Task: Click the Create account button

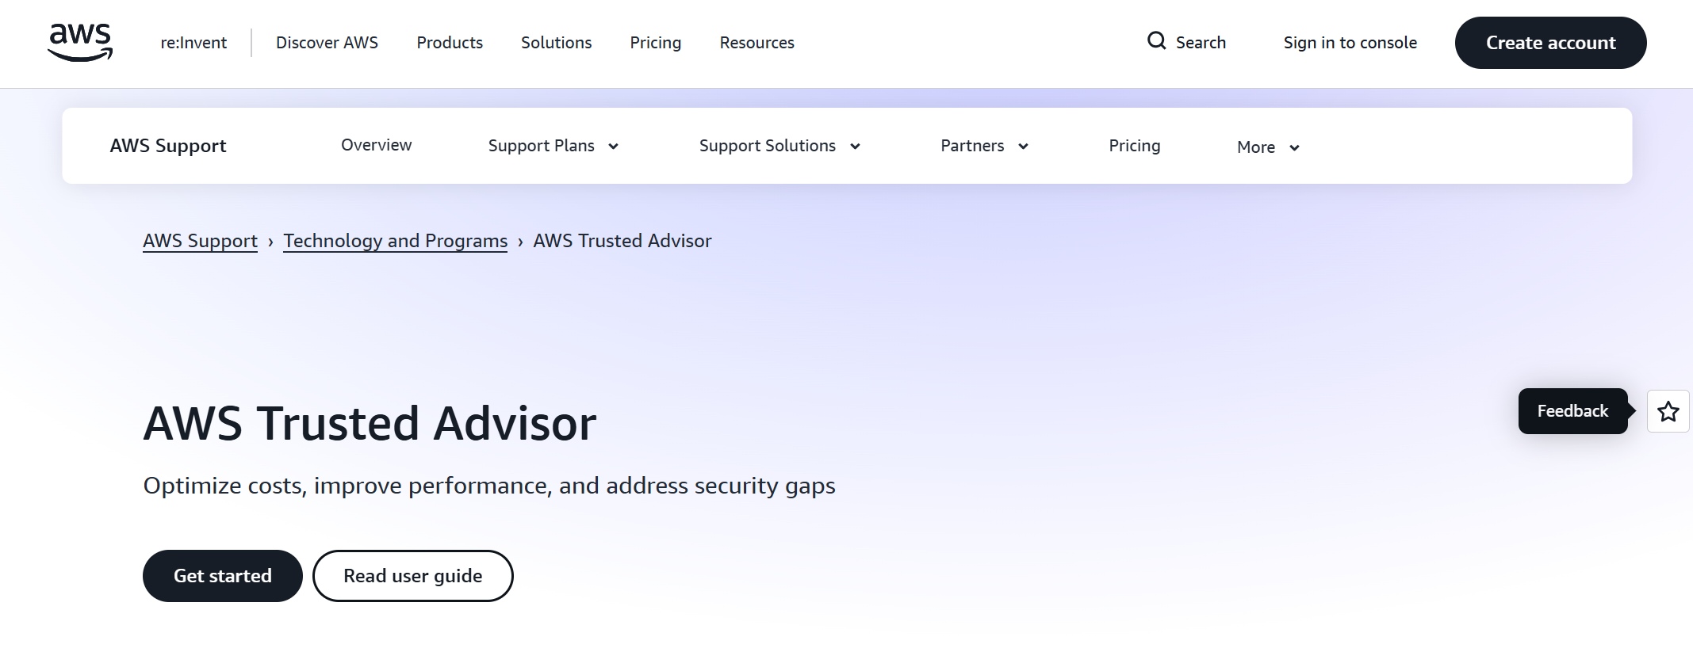Action: pos(1550,43)
